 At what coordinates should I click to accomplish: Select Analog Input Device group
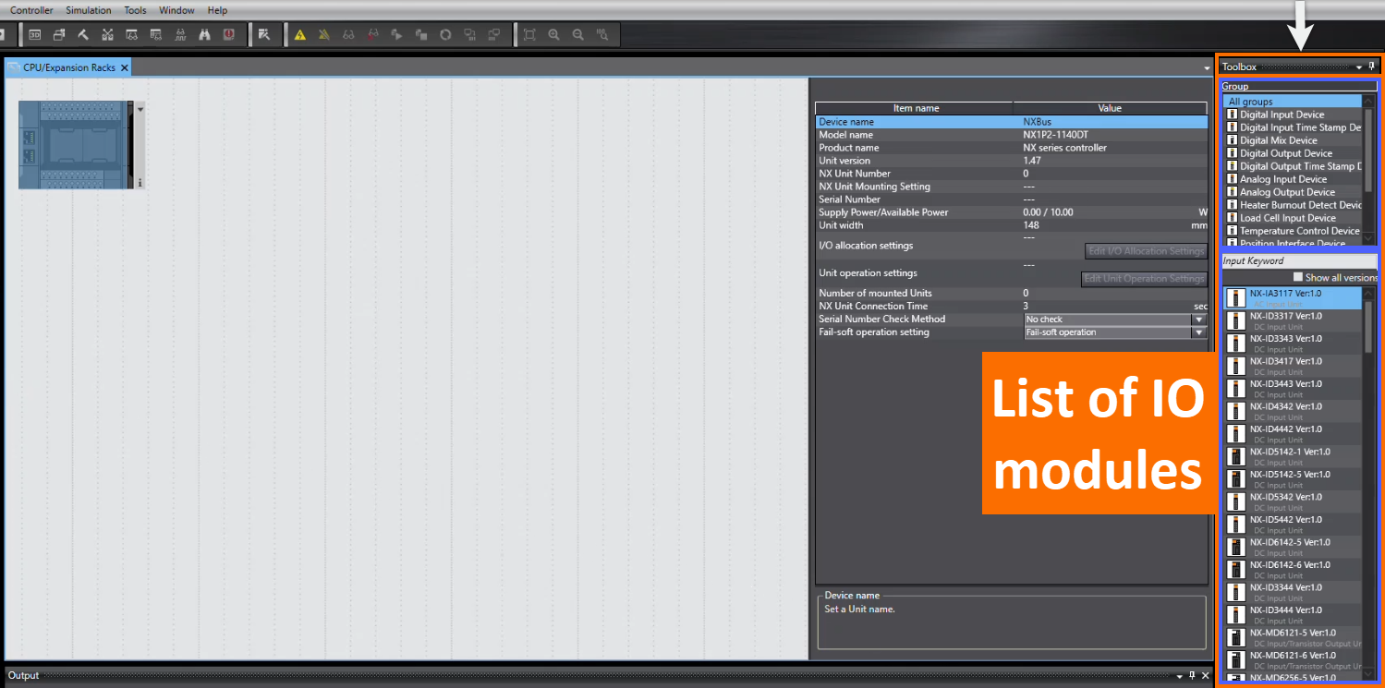[x=1292, y=179]
